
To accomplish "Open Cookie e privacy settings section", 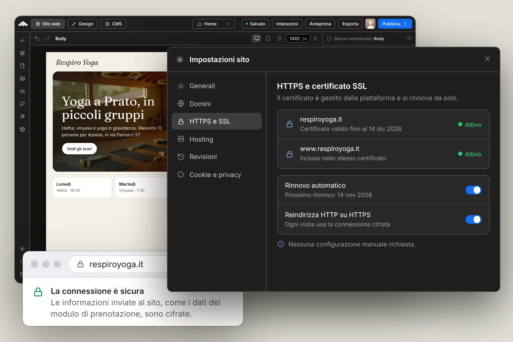I will pyautogui.click(x=216, y=175).
